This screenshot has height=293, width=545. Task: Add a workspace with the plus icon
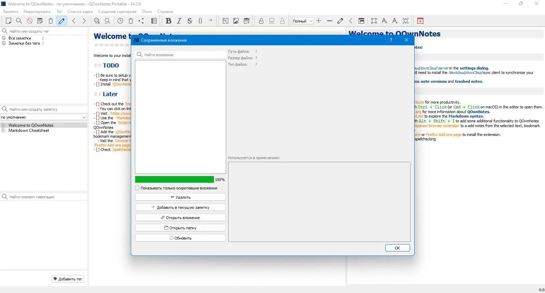point(319,21)
